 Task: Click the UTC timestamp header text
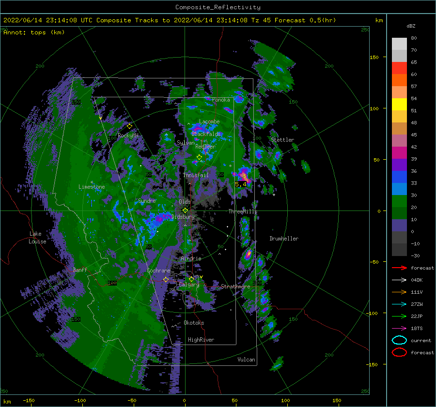(170, 20)
